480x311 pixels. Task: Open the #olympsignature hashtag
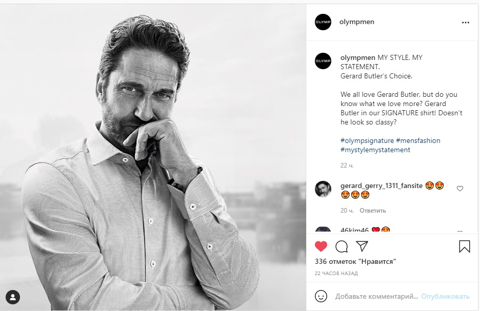pyautogui.click(x=367, y=140)
